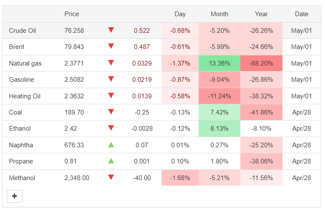Click the plus button to add commodities

(x=14, y=196)
